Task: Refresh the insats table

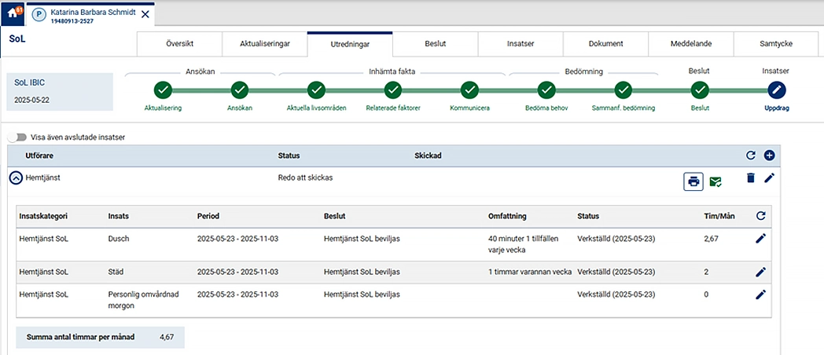Action: [760, 216]
